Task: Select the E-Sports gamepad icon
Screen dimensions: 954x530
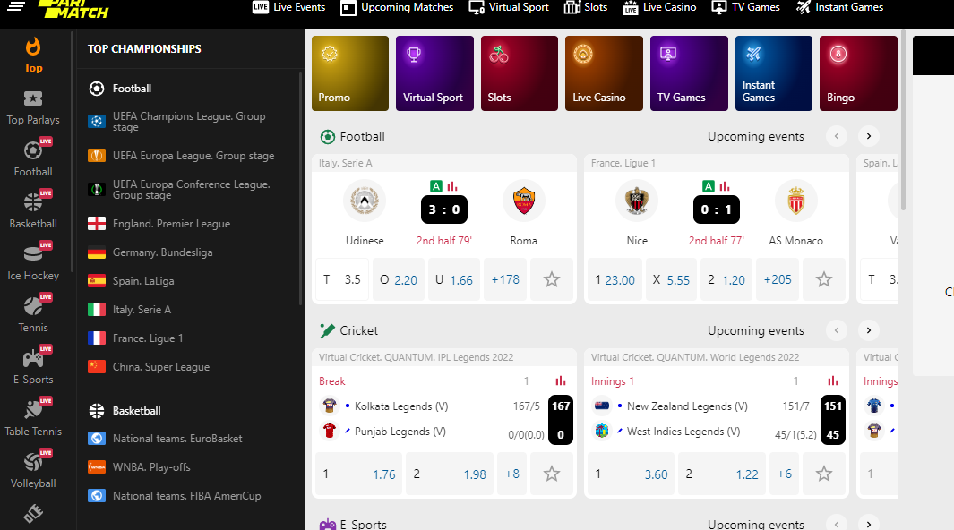Action: [33, 358]
